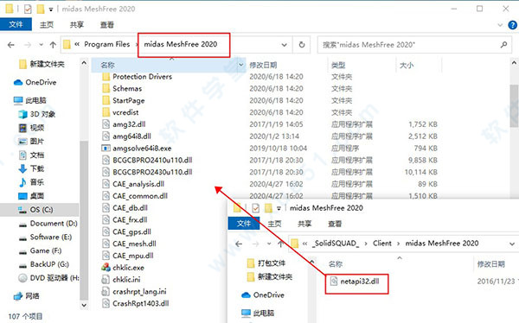Click midas MeshFree 2020 in address path
The height and width of the screenshot is (323, 519).
tap(181, 44)
